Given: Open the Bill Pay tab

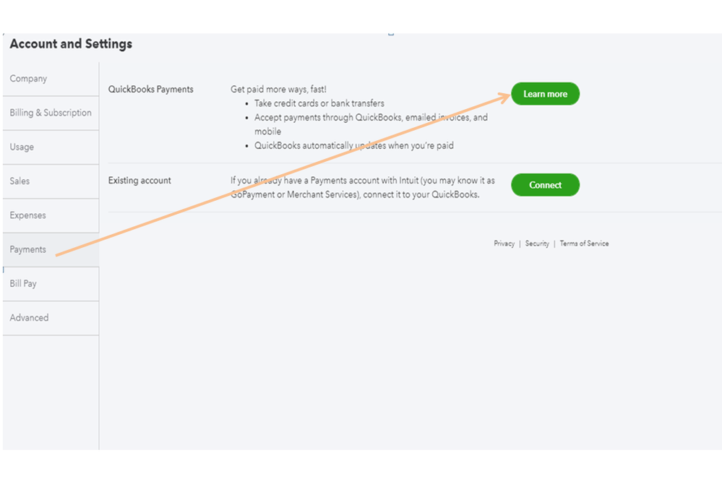Looking at the screenshot, I should (x=23, y=283).
